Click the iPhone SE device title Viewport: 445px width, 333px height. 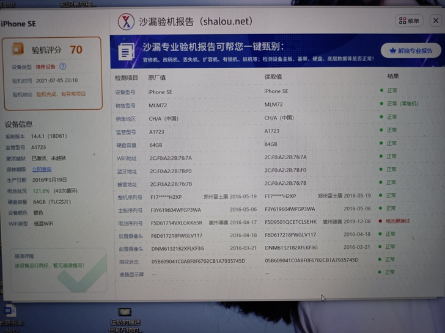18,24
